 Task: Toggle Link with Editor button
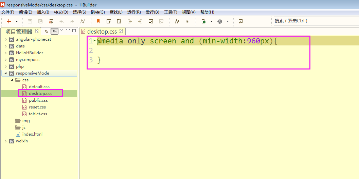(x=54, y=31)
